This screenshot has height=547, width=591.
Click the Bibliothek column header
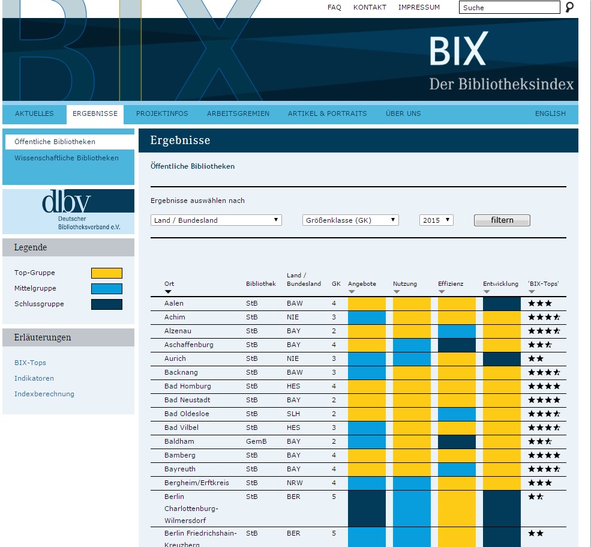[x=261, y=283]
